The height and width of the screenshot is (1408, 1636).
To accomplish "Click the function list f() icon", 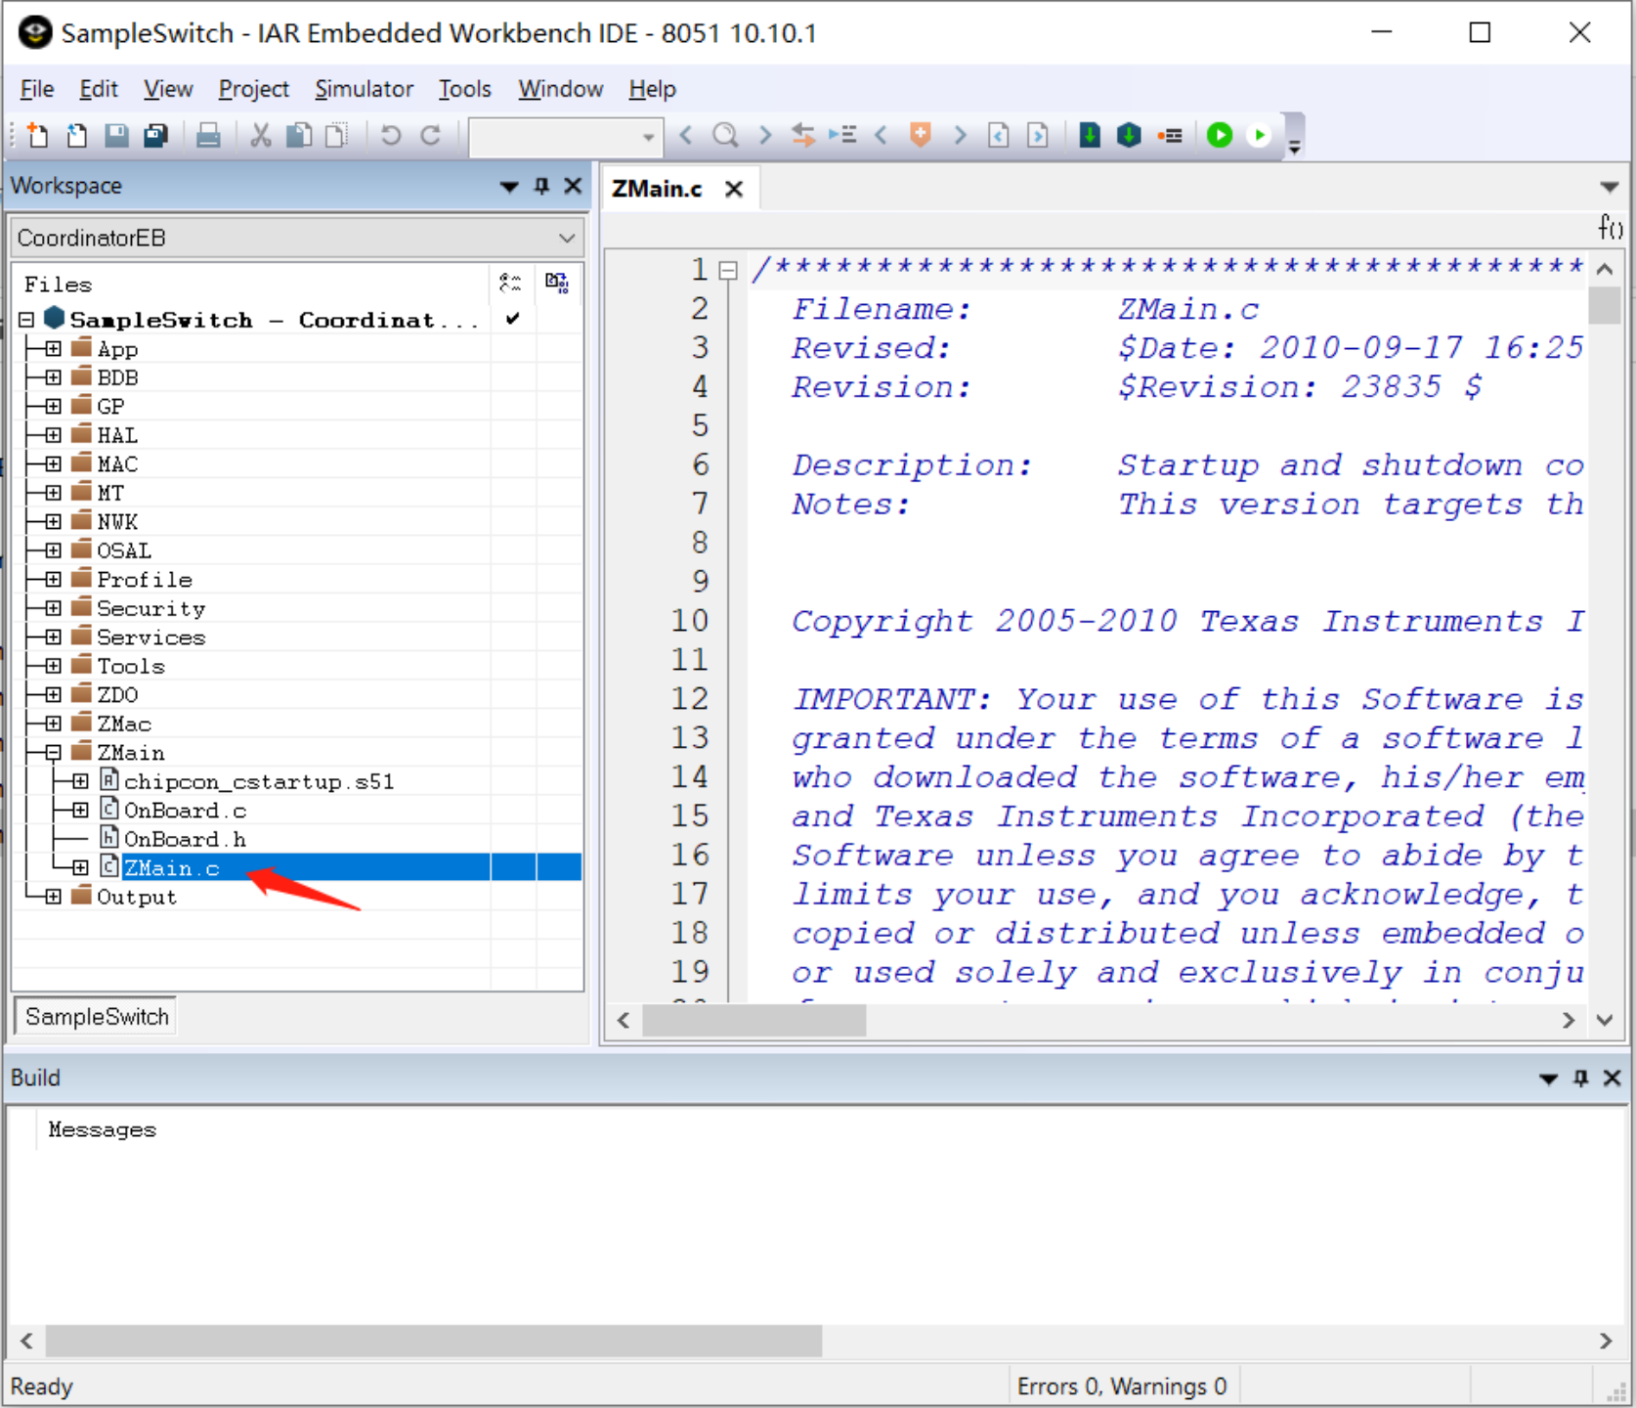I will 1610,228.
